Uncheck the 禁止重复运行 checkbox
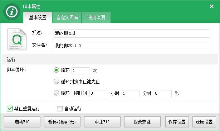The width and height of the screenshot is (220, 131). 10,109
